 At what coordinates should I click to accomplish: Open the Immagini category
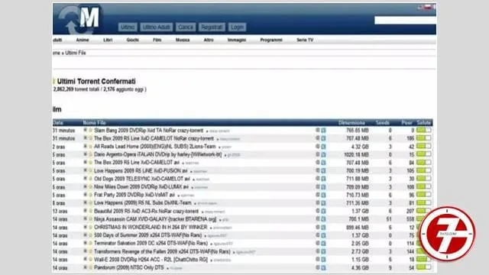click(237, 40)
